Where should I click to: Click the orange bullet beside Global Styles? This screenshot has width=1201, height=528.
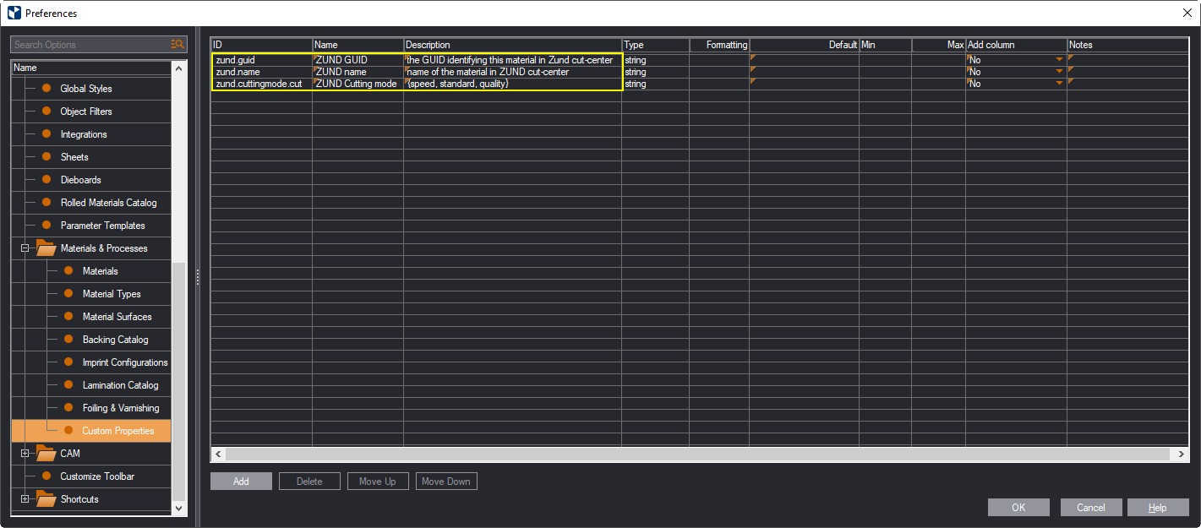[46, 89]
